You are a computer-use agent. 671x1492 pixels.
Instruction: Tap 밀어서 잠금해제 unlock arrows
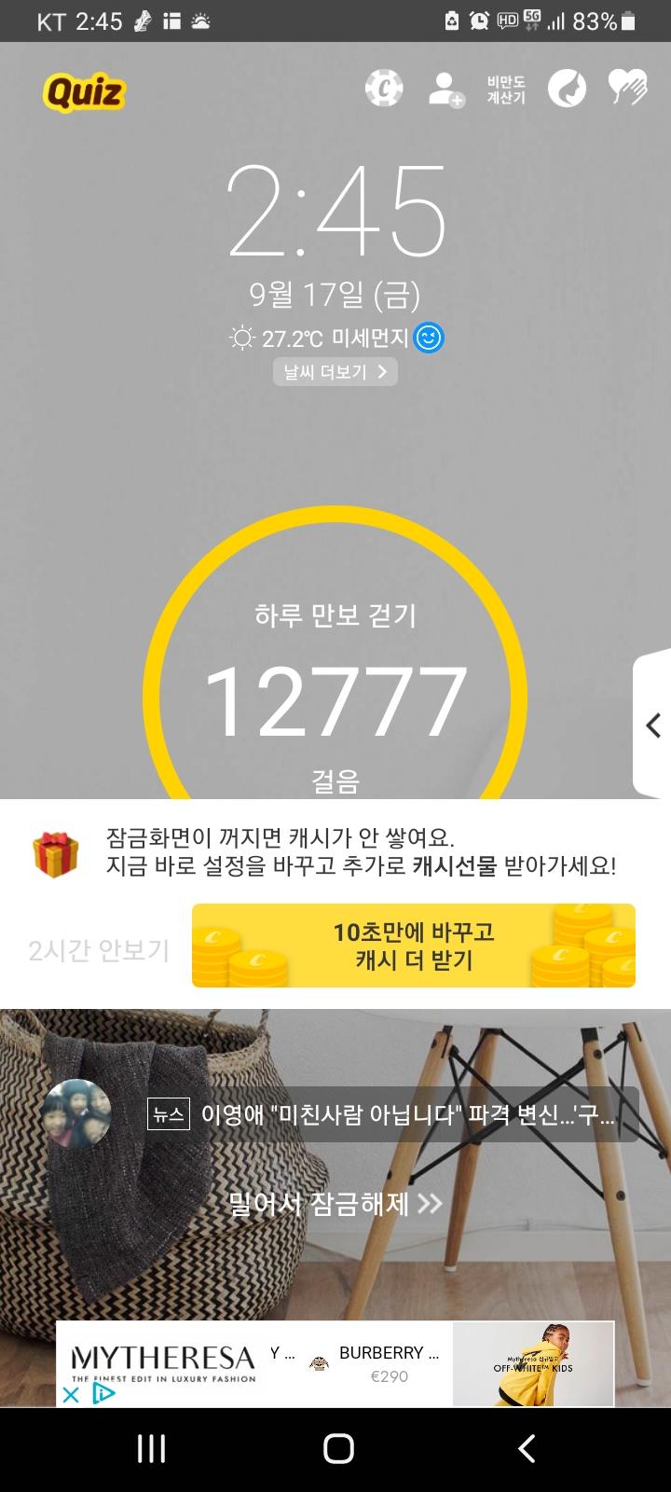335,1204
